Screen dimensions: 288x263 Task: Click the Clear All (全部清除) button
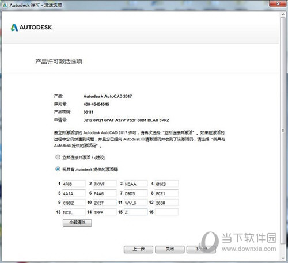(77, 223)
